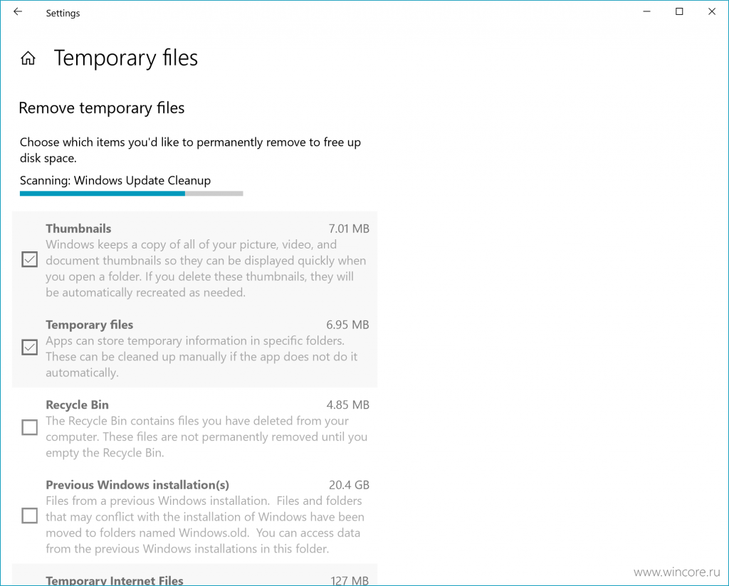Viewport: 729px width, 586px height.
Task: Uncheck the Temporary files checkbox
Action: coord(30,347)
